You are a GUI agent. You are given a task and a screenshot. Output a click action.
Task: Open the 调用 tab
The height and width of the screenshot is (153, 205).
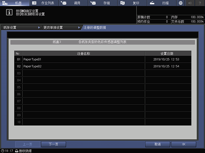(x=73, y=3)
